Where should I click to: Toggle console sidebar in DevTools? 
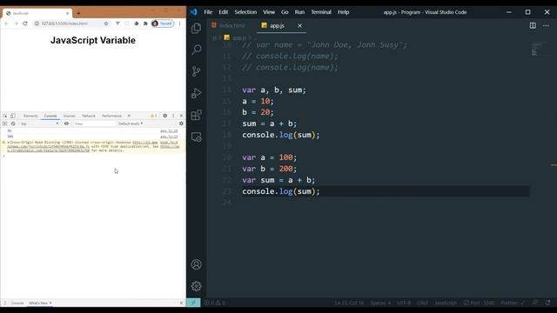(x=4, y=123)
